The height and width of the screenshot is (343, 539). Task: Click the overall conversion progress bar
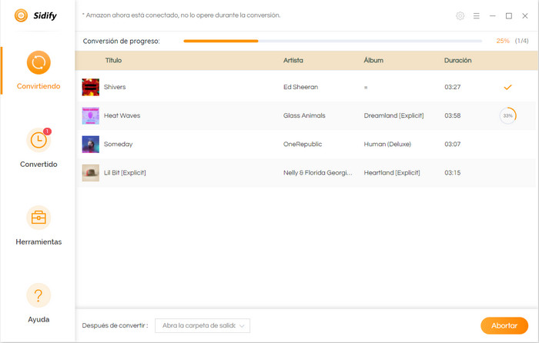point(333,41)
